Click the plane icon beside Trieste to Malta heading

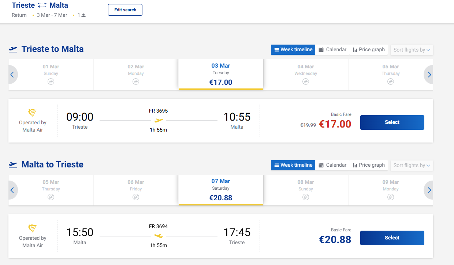click(13, 49)
